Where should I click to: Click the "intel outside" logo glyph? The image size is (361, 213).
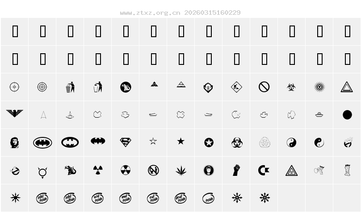(70, 198)
